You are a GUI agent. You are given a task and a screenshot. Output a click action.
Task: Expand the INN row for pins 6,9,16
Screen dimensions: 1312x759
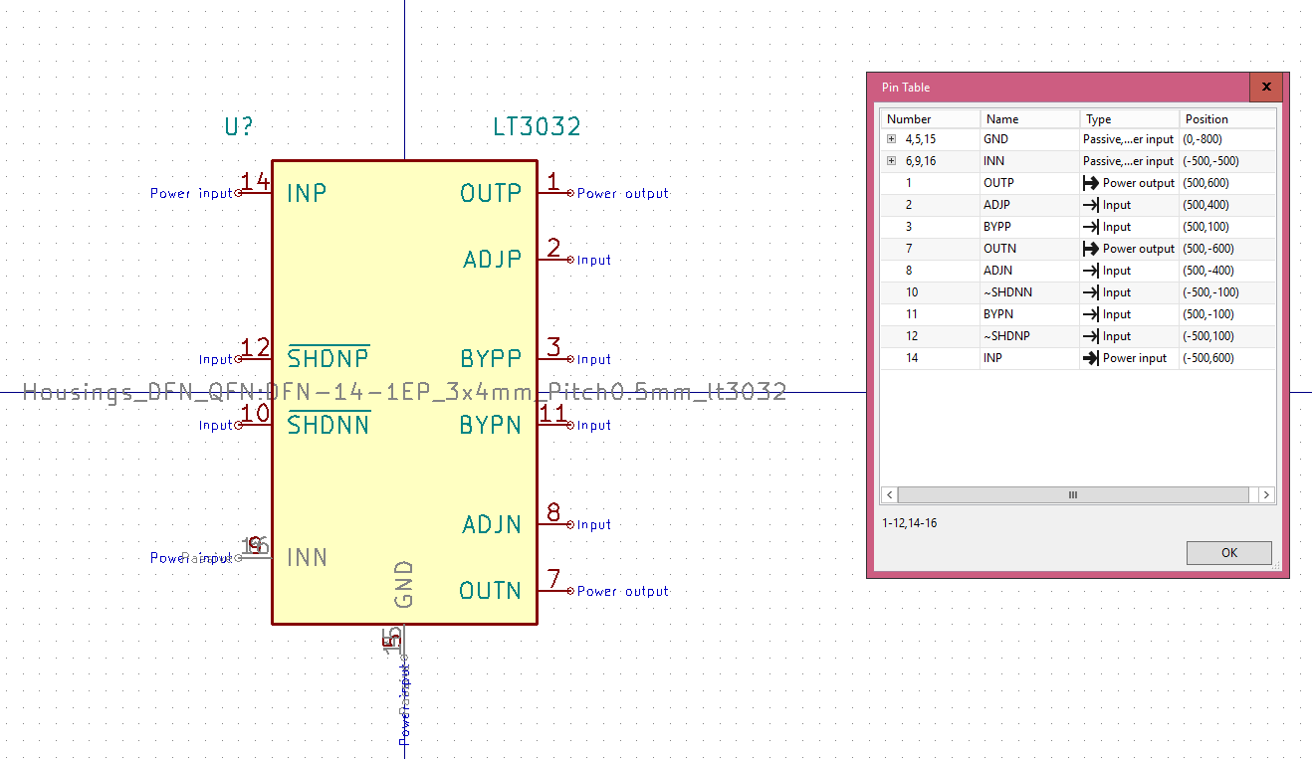[891, 160]
